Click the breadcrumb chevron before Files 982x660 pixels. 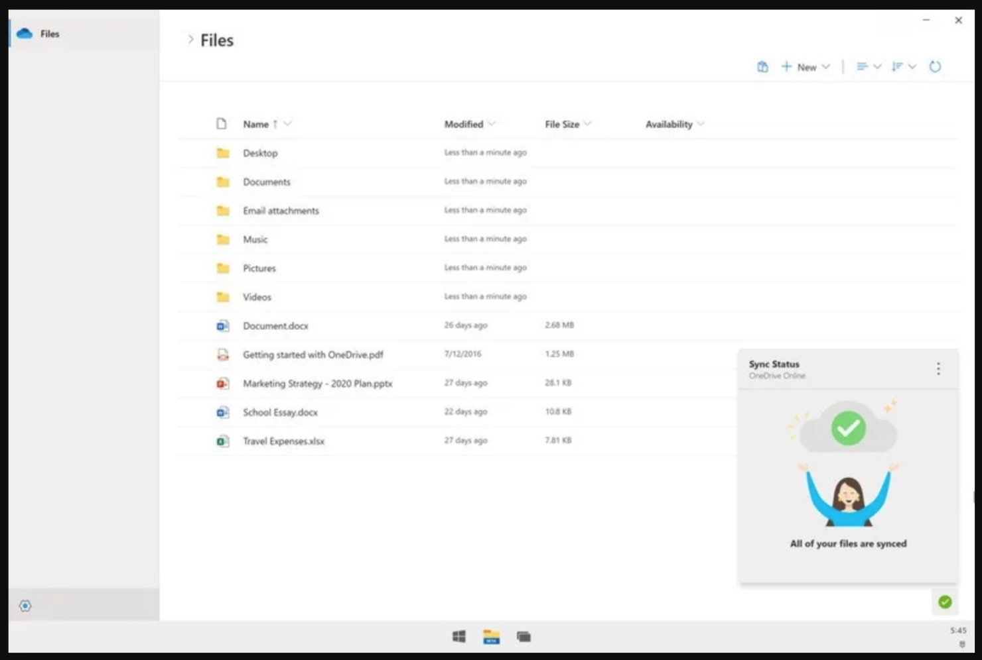[191, 40]
